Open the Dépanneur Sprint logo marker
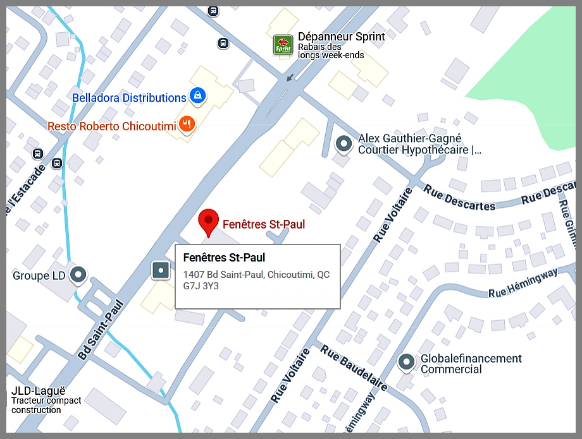 tap(283, 45)
